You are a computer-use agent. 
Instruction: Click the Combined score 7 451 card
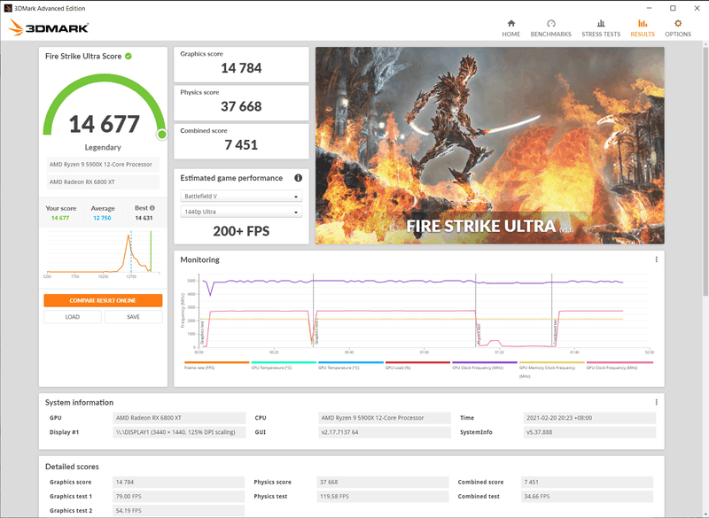(x=241, y=141)
